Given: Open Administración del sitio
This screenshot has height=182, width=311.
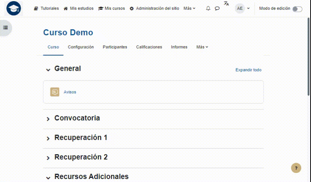Looking at the screenshot, I should [x=154, y=8].
